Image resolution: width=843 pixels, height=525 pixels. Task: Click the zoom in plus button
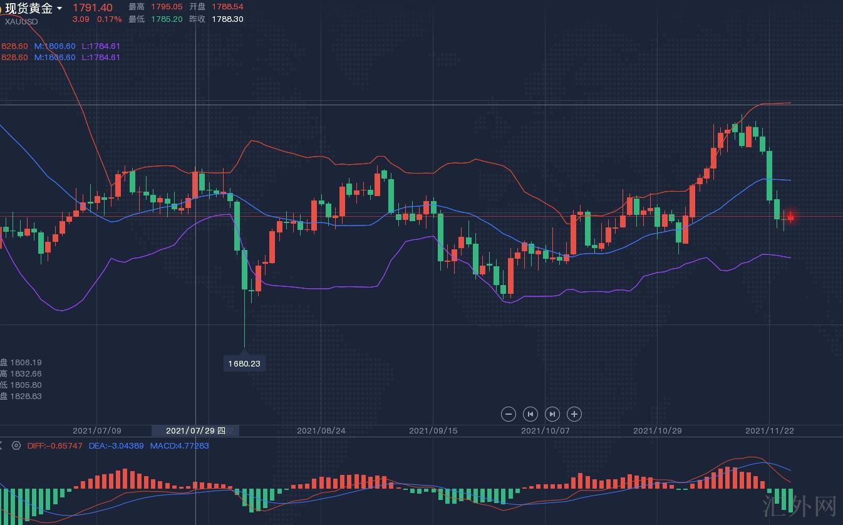pos(574,413)
